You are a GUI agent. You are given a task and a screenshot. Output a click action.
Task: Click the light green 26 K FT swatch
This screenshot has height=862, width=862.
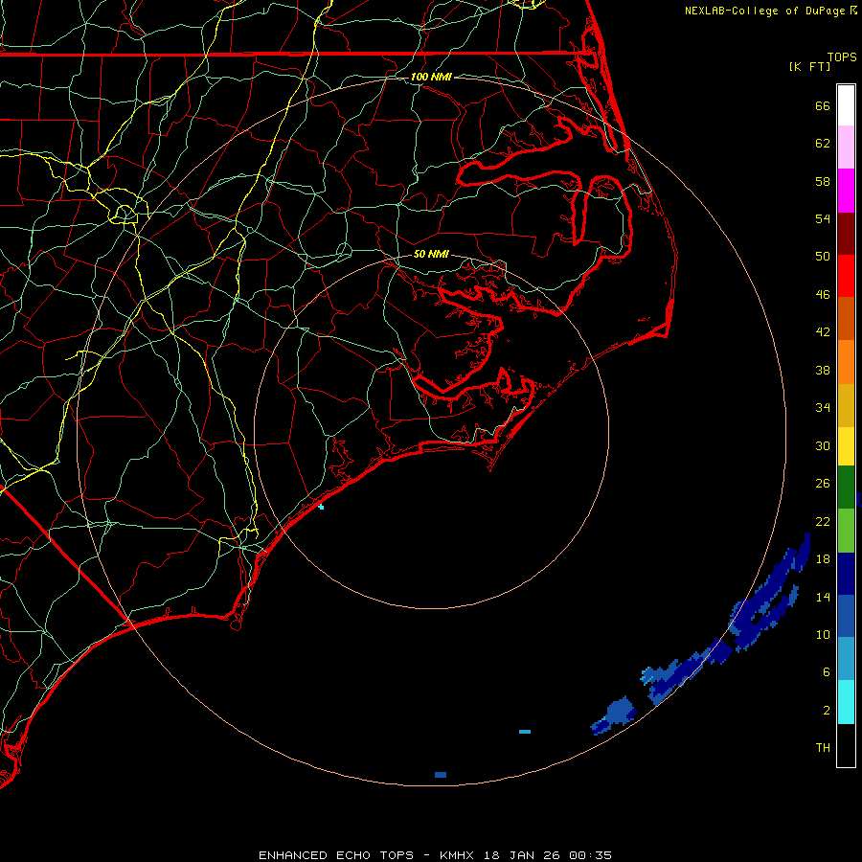click(846, 531)
